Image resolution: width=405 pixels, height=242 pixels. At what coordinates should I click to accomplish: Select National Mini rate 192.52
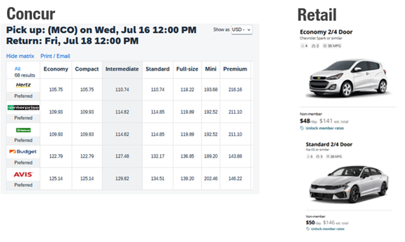[211, 134]
